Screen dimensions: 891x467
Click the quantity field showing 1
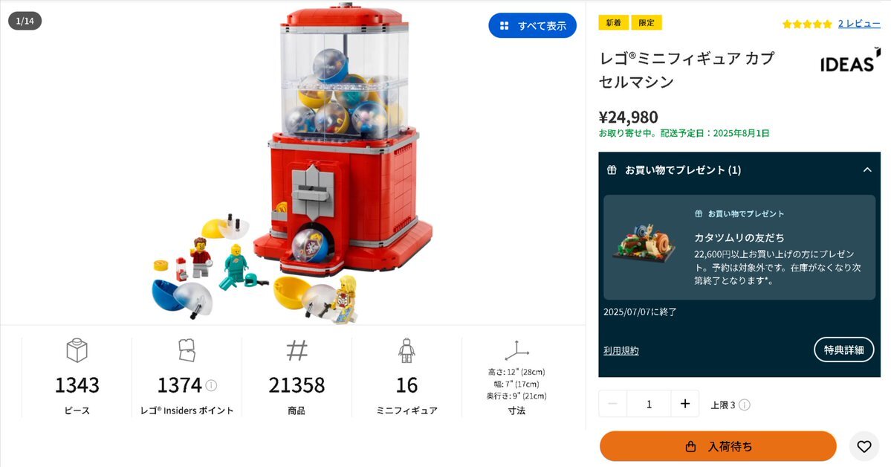pos(649,404)
